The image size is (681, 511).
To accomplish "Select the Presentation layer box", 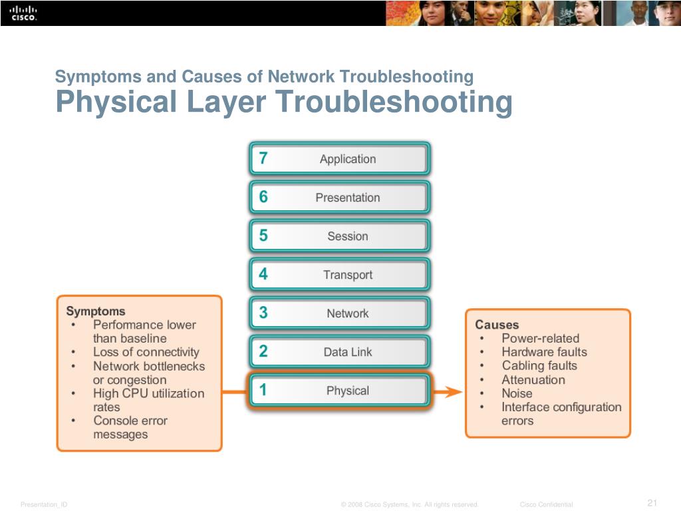I will [x=340, y=197].
